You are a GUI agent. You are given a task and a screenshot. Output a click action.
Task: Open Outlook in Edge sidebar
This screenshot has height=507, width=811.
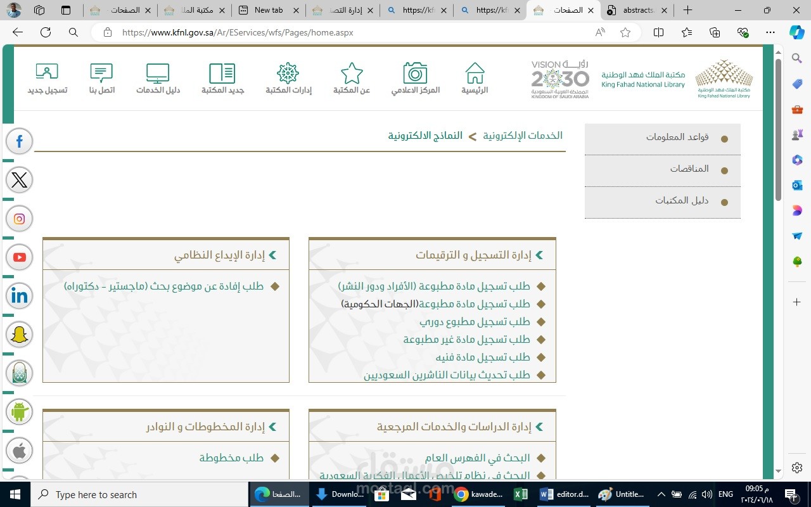[797, 185]
